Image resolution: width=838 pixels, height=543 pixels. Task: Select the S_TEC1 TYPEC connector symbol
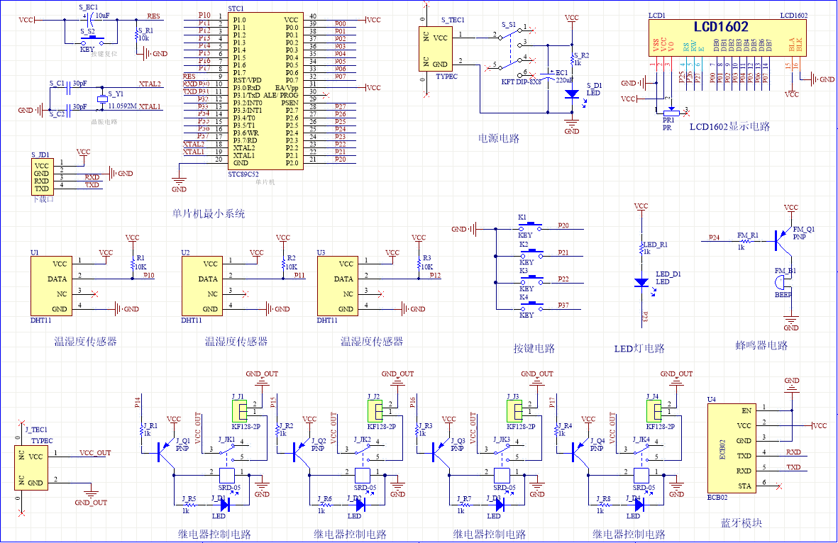pos(436,49)
